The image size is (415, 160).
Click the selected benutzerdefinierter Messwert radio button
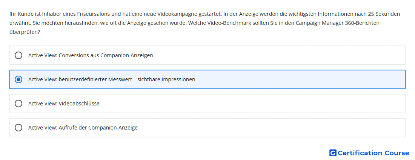[x=18, y=79]
